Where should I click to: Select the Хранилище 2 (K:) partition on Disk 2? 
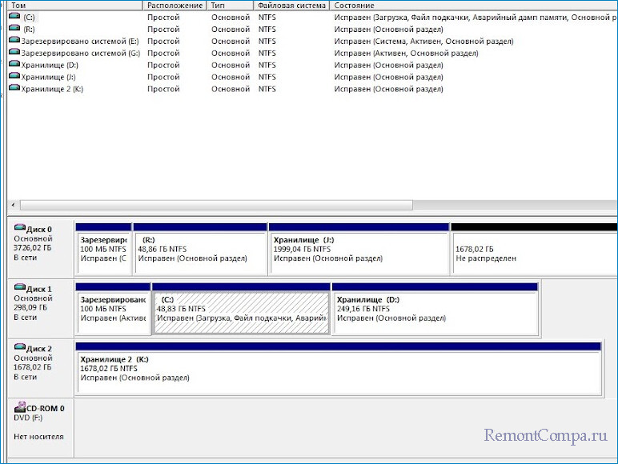338,370
